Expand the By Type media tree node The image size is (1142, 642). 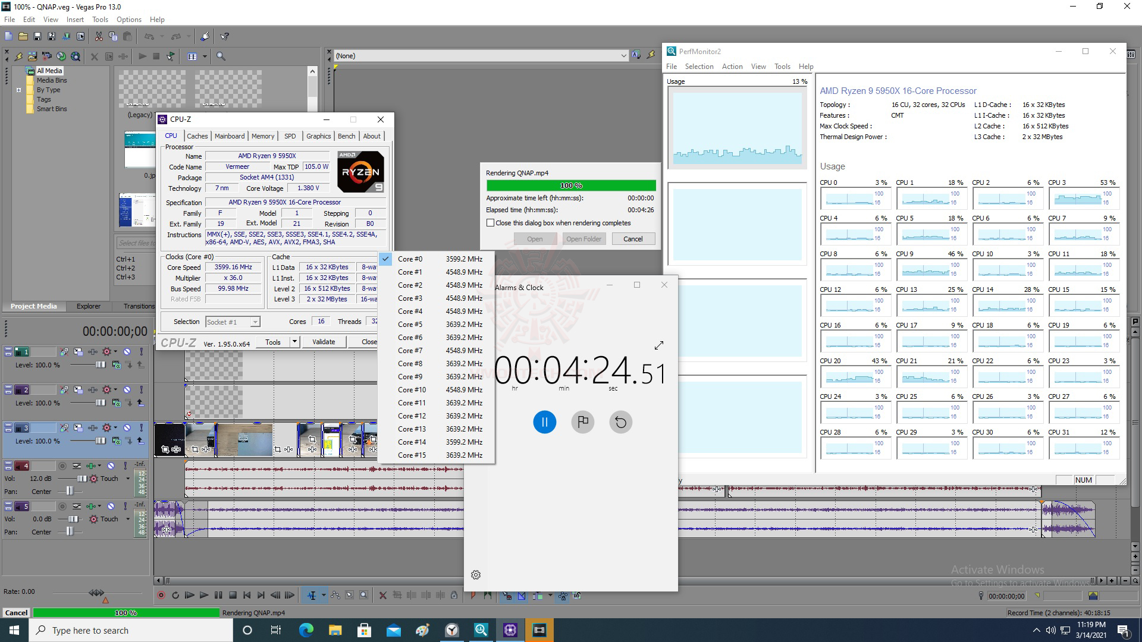click(18, 90)
